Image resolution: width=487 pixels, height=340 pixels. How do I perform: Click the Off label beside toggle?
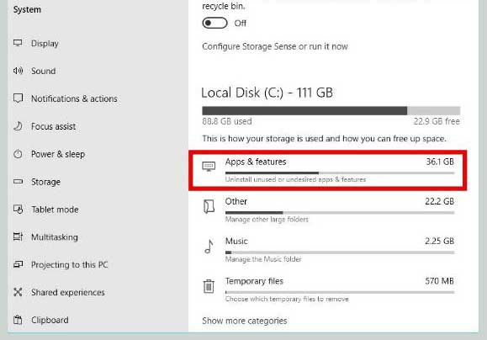point(240,24)
